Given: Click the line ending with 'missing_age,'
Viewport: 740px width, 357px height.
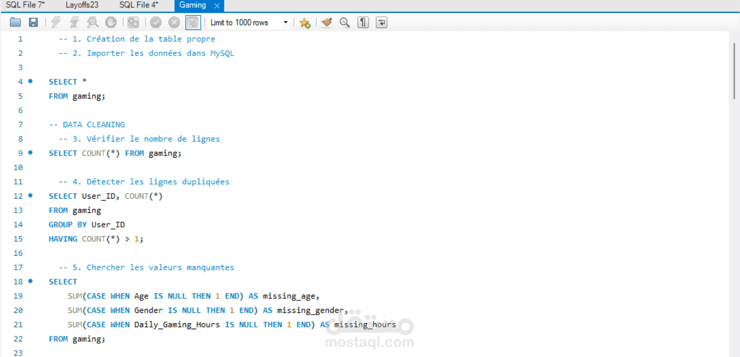Looking at the screenshot, I should pyautogui.click(x=194, y=296).
